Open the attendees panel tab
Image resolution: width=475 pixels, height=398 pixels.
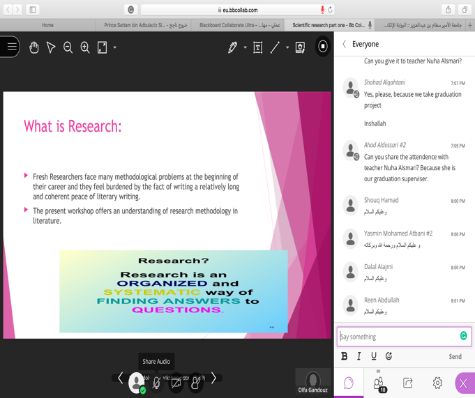pyautogui.click(x=379, y=383)
